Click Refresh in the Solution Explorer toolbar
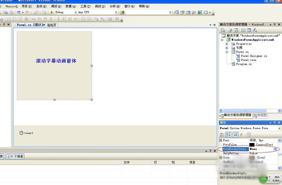 236,30
